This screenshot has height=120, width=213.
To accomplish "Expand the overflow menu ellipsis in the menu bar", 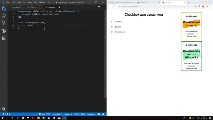I will click(x=49, y=2).
